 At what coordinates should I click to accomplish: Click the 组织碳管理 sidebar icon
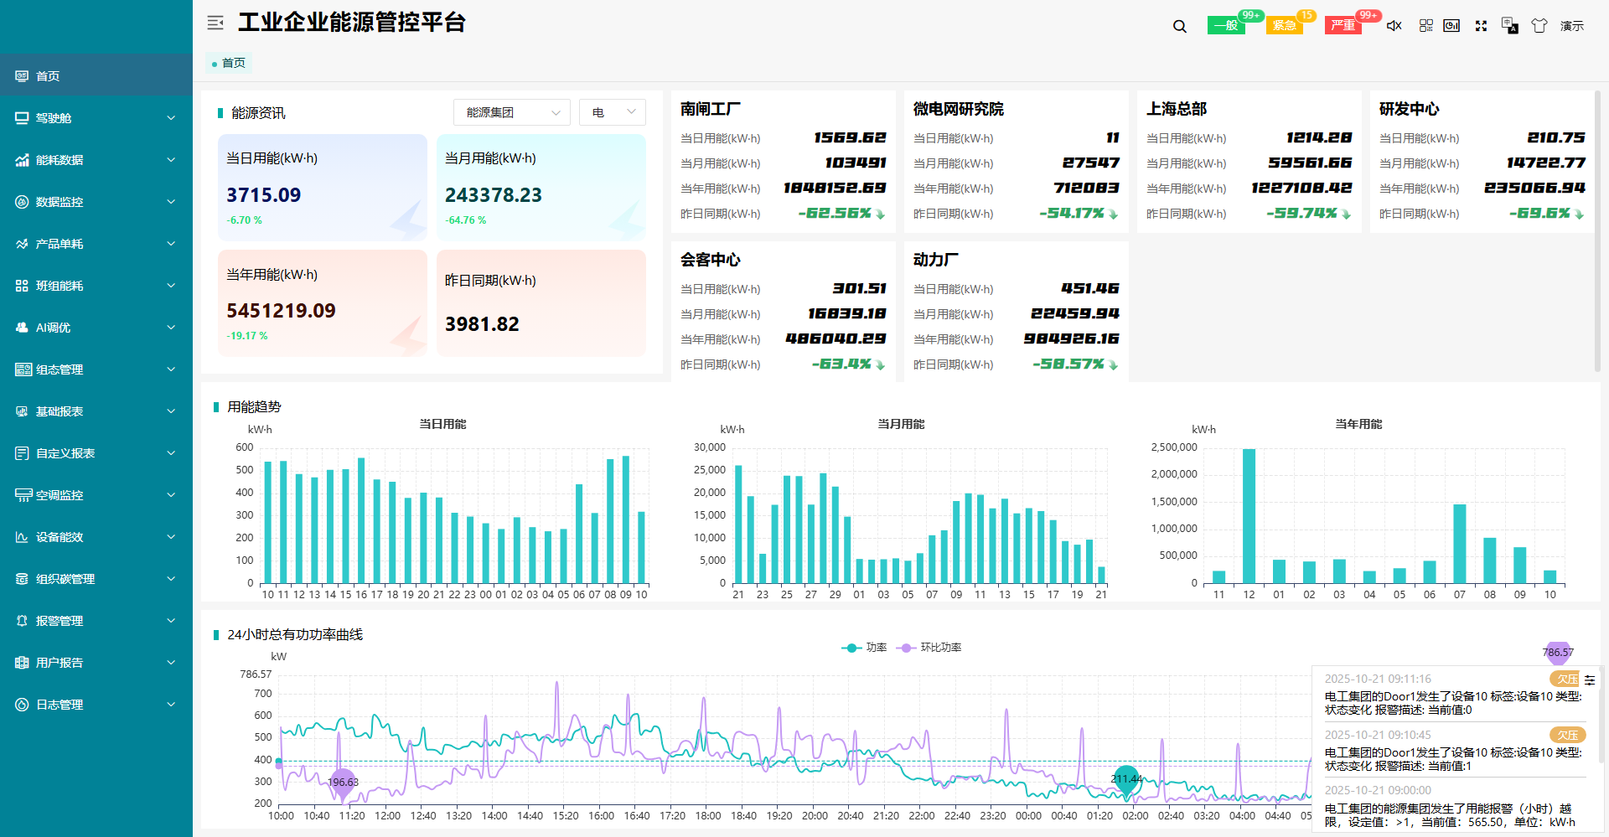(22, 579)
